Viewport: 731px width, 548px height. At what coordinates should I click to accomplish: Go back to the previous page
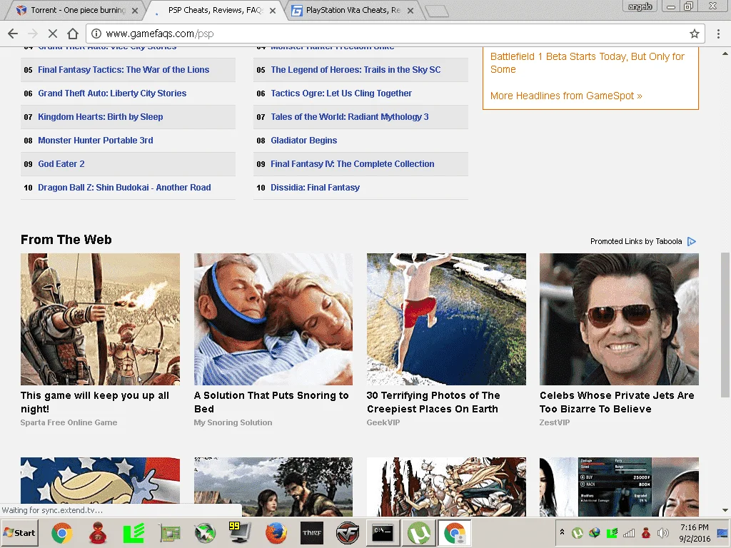pos(13,34)
